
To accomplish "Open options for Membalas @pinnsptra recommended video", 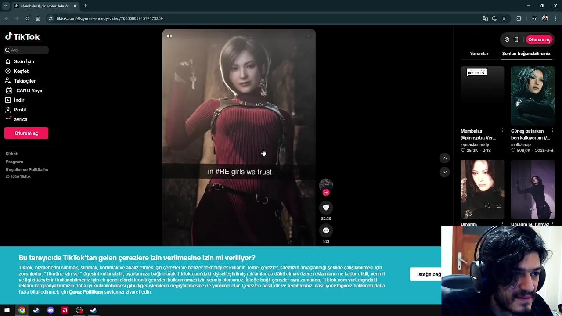I will [502, 131].
